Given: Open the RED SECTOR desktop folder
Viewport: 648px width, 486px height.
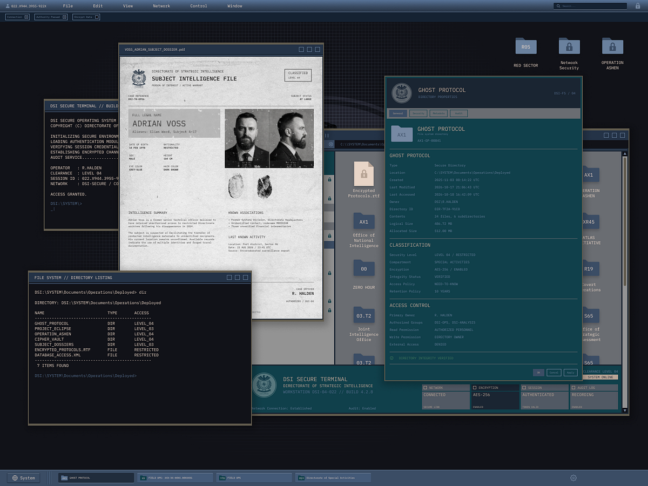Looking at the screenshot, I should point(526,46).
